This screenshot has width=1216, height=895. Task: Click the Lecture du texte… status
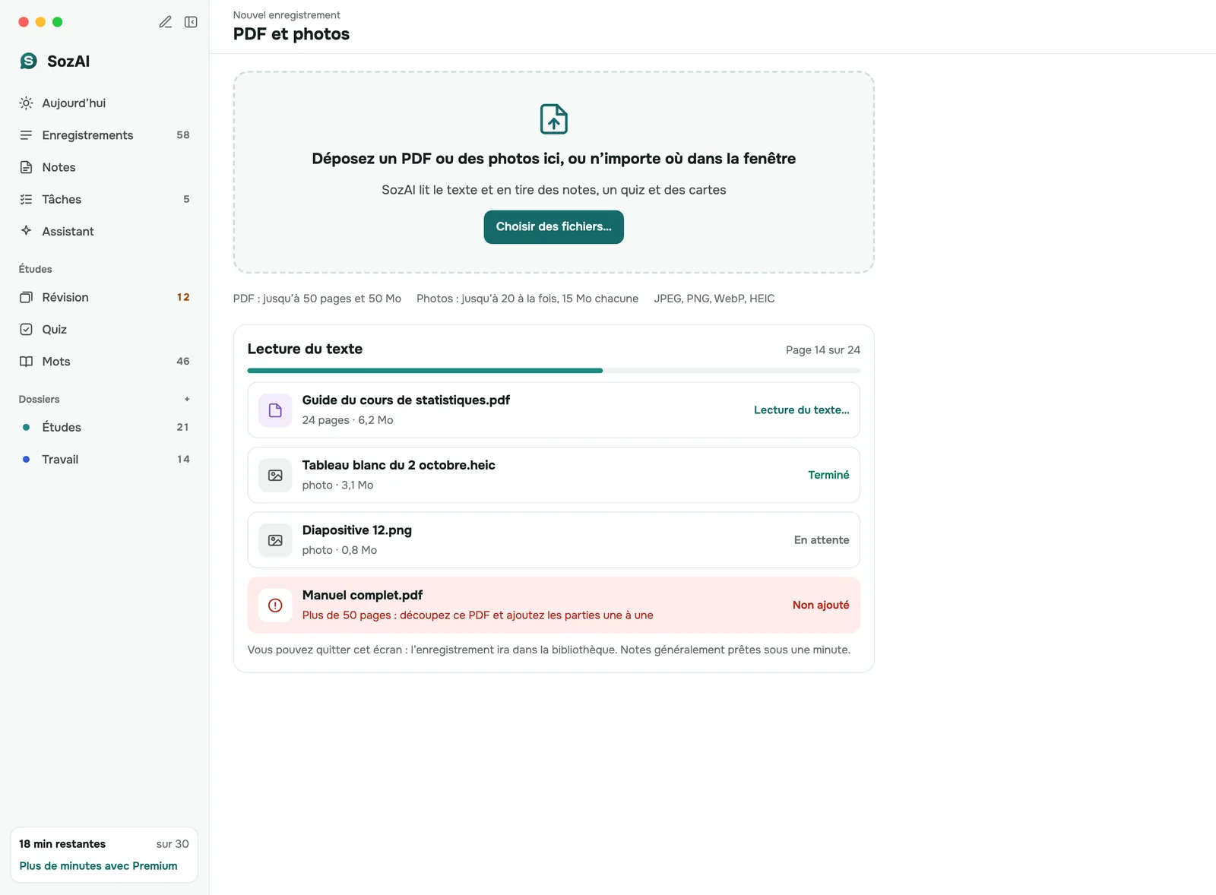pos(802,410)
